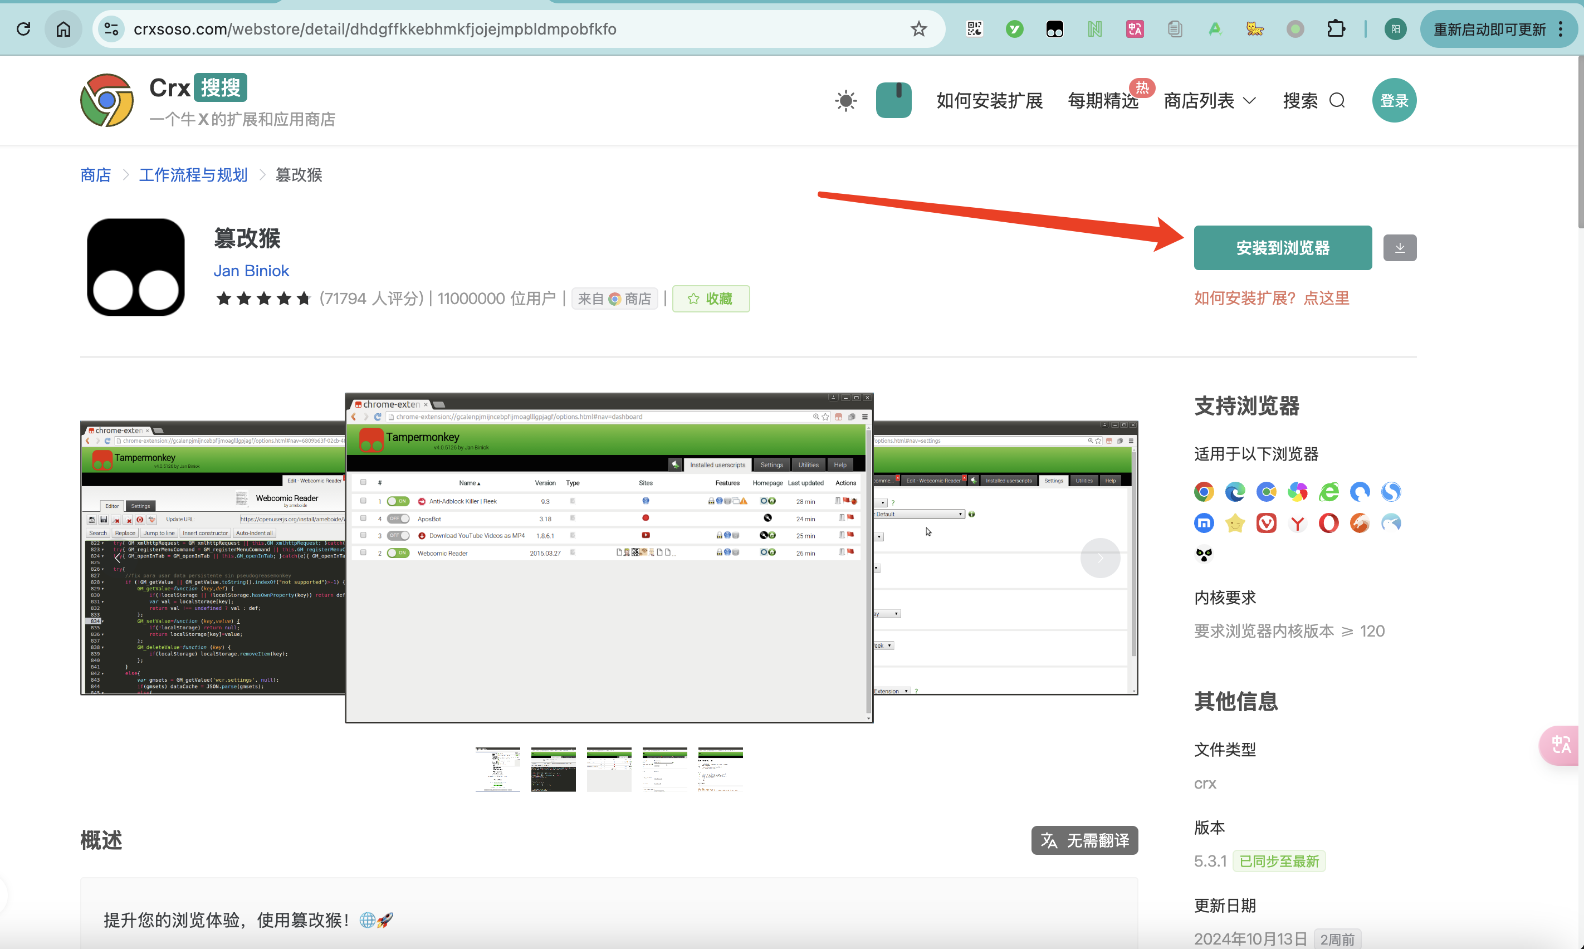The height and width of the screenshot is (949, 1584).
Task: Click the 工作流程与规划 breadcrumb
Action: pyautogui.click(x=193, y=174)
